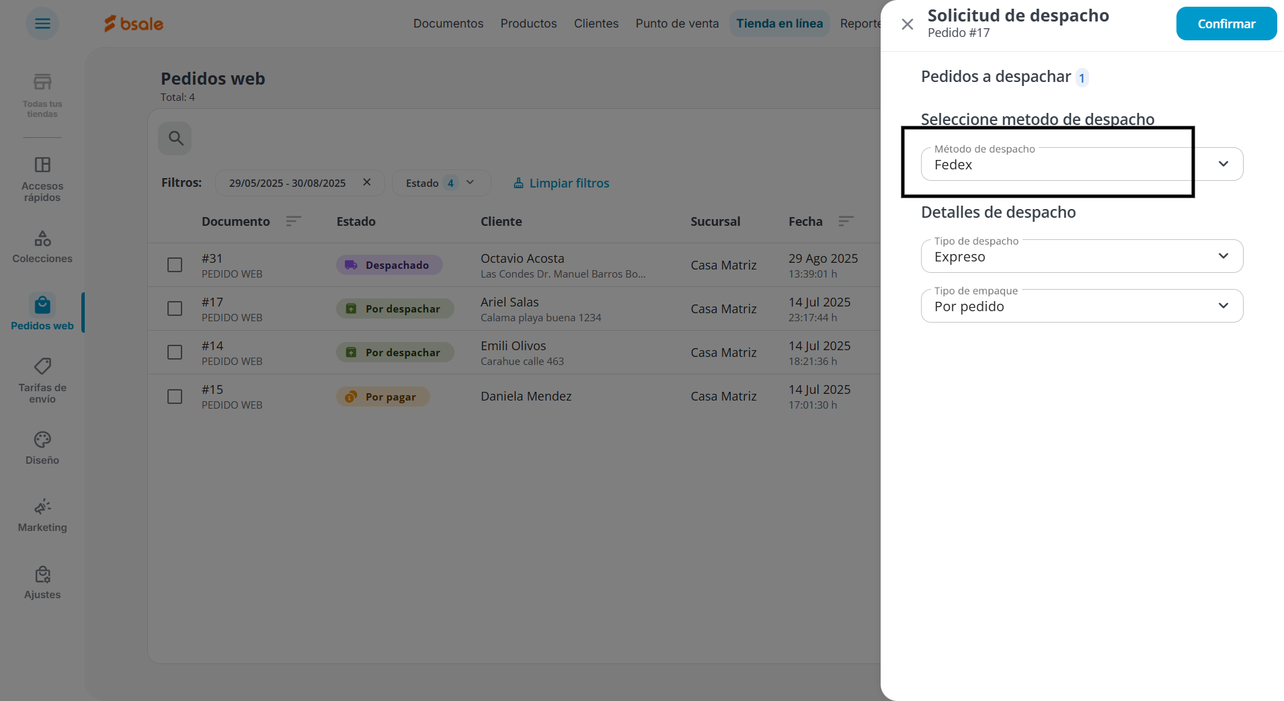1284x701 pixels.
Task: Click the Confirmar button
Action: pos(1226,24)
